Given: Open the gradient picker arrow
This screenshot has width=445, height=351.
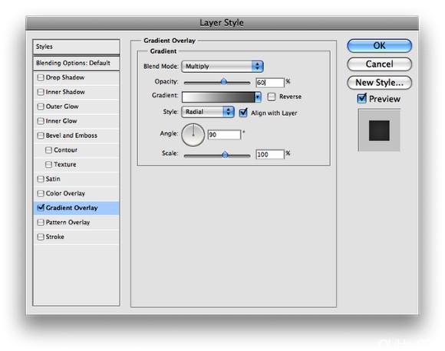Looking at the screenshot, I should (258, 97).
